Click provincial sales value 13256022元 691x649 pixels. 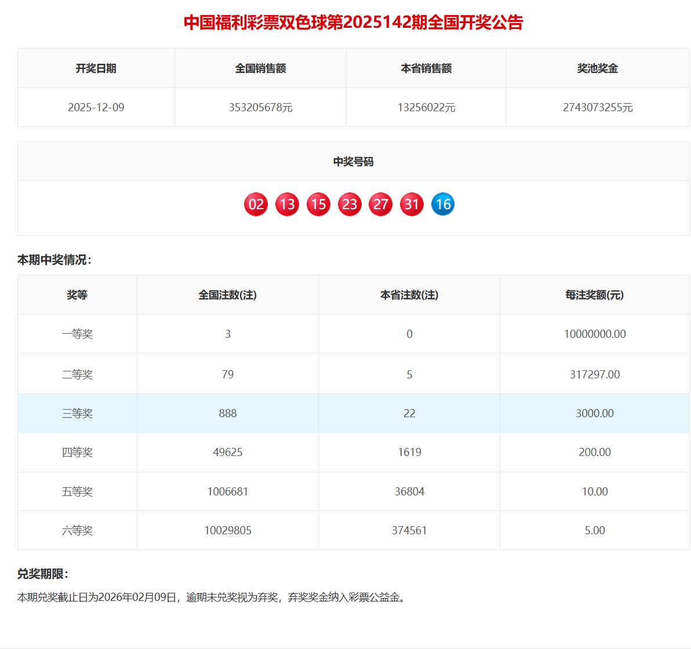pos(426,108)
